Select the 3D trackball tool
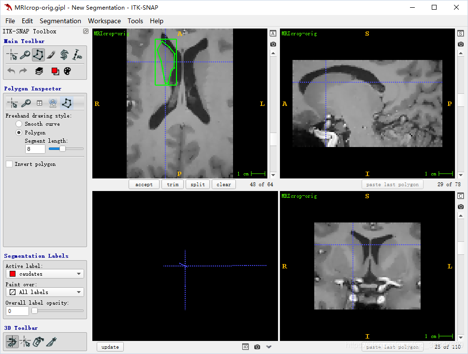The image size is (468, 354). pos(12,342)
